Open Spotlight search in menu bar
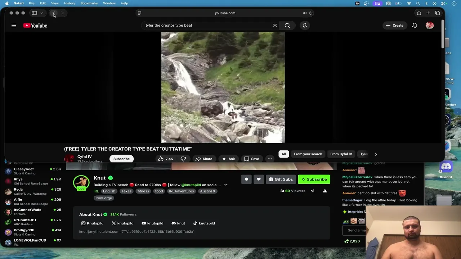Screen dimensions: 461x259 (418, 3)
